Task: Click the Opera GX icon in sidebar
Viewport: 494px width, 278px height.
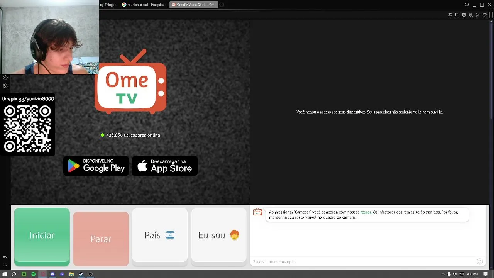Action: click(5, 257)
